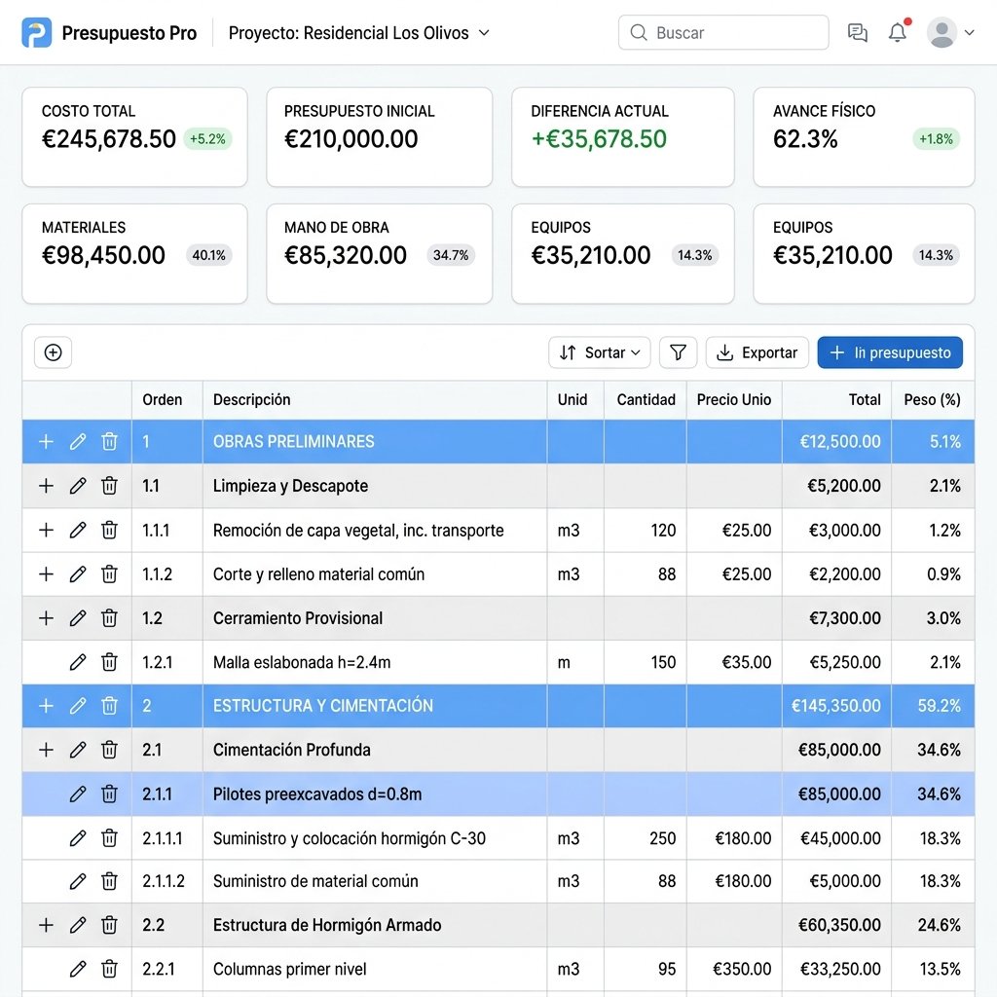Add sub-item under OBRAS PRELIMINARES
This screenshot has height=997, width=997.
click(x=46, y=441)
